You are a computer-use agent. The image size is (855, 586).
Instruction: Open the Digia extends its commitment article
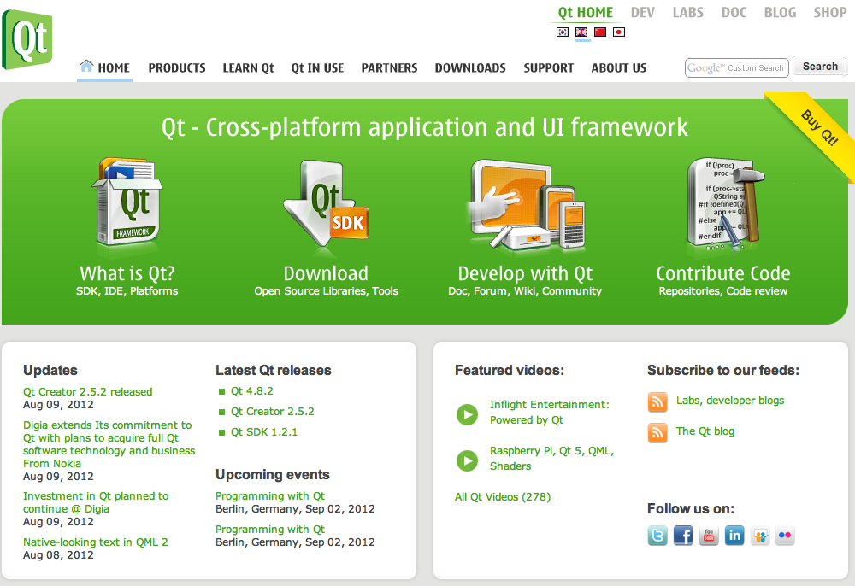click(109, 444)
